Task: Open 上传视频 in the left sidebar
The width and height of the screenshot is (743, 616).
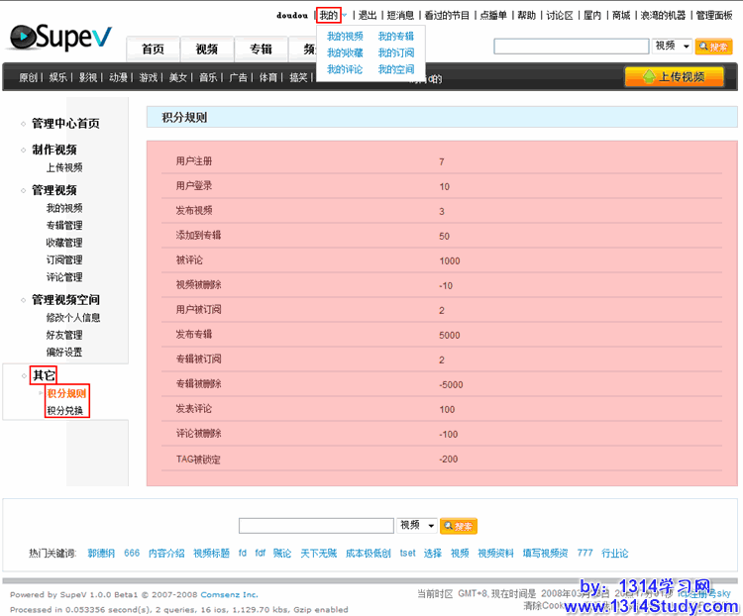Action: (64, 167)
